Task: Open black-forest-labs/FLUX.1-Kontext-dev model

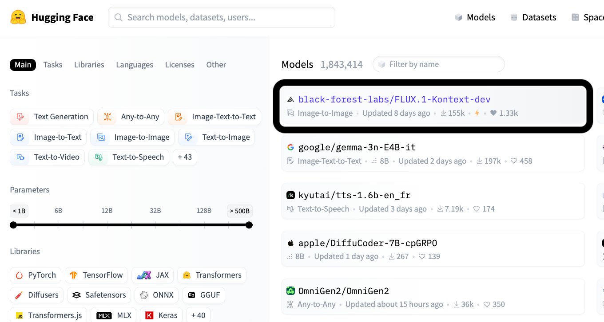Action: tap(433, 106)
